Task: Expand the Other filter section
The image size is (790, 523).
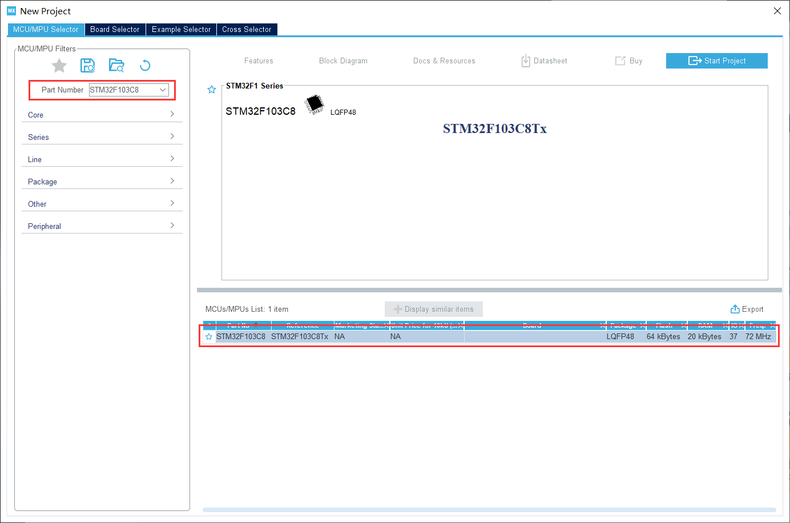Action: (102, 204)
